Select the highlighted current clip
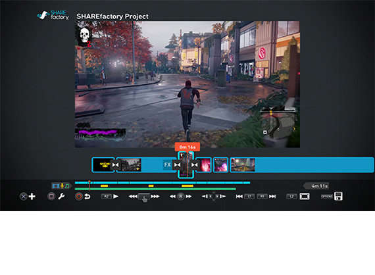This screenshot has height=275, width=375. pos(186,164)
